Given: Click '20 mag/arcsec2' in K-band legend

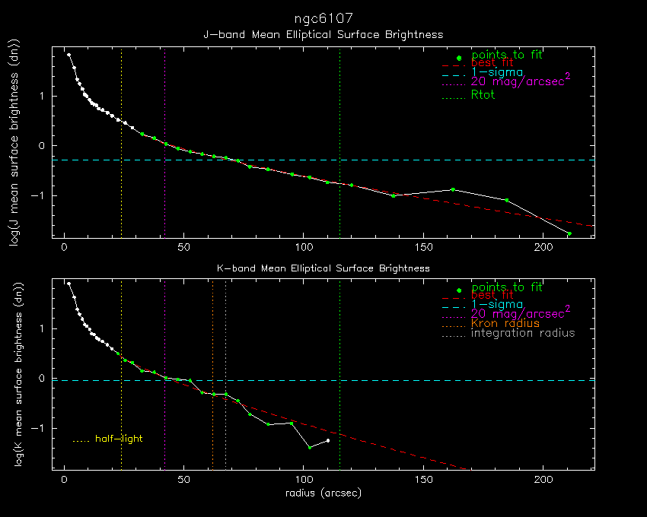Looking at the screenshot, I should 521,313.
